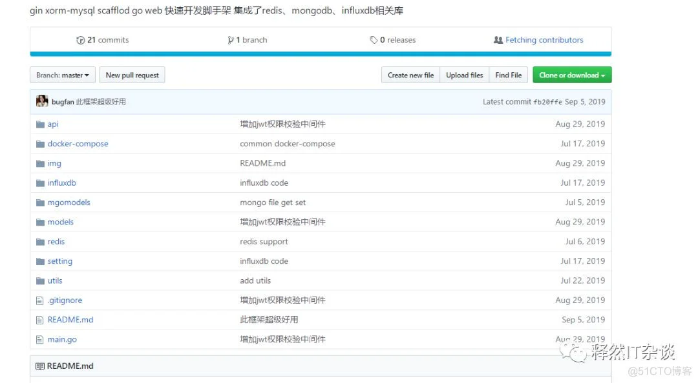Open README.md in the file list
Viewport: 698px width, 383px height.
tap(70, 319)
